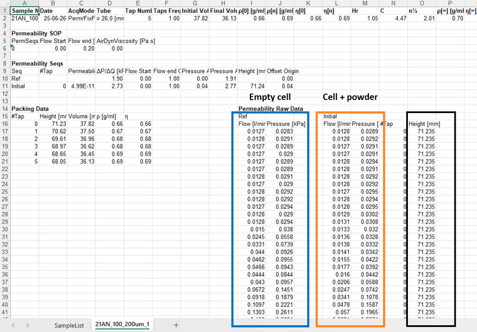
Task: Click packing height 68.05 for tap 5
Action: tap(53, 161)
